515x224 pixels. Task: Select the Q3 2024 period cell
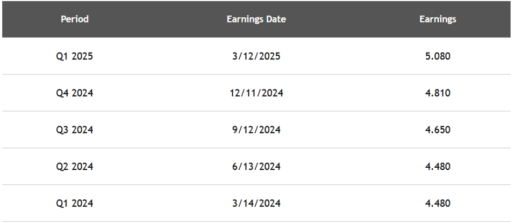pyautogui.click(x=75, y=130)
